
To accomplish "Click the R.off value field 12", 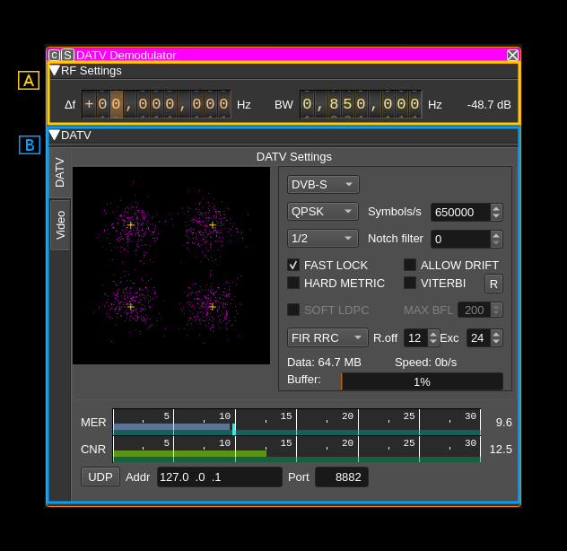I will 416,338.
